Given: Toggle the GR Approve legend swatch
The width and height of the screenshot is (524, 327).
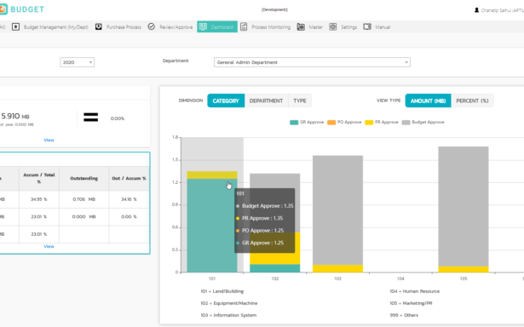Looking at the screenshot, I should tap(294, 123).
